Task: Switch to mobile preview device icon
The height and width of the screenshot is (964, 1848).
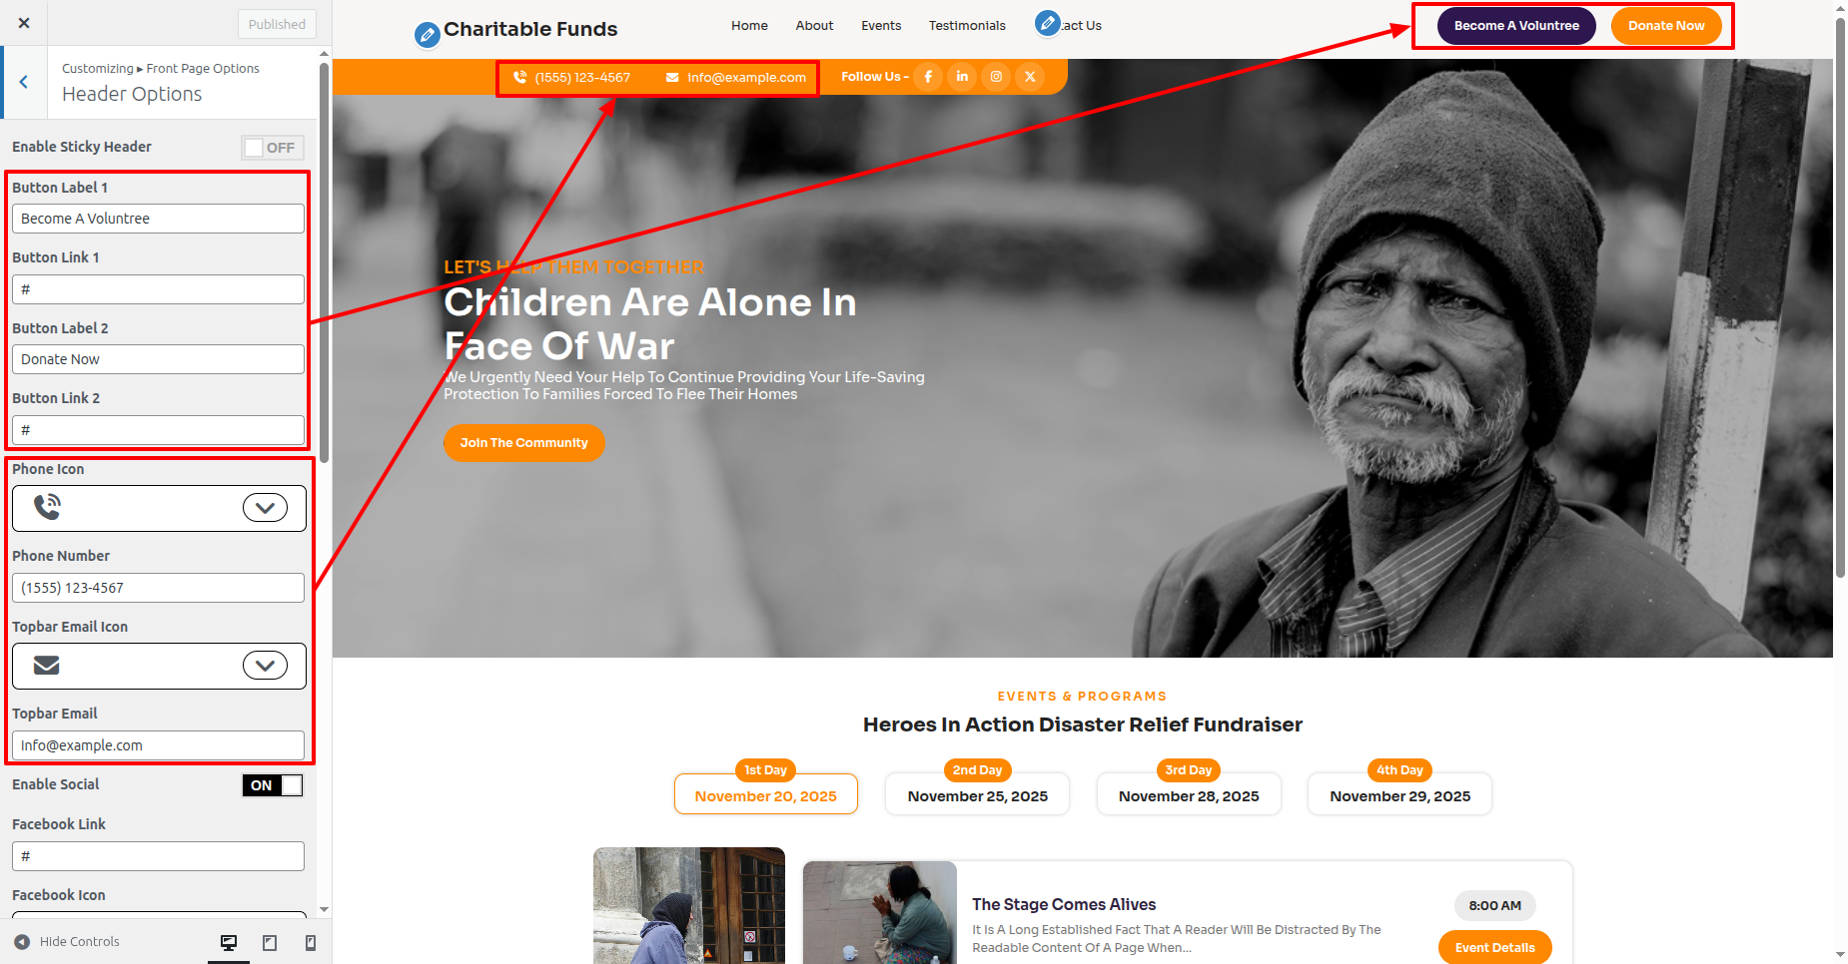Action: (x=311, y=942)
